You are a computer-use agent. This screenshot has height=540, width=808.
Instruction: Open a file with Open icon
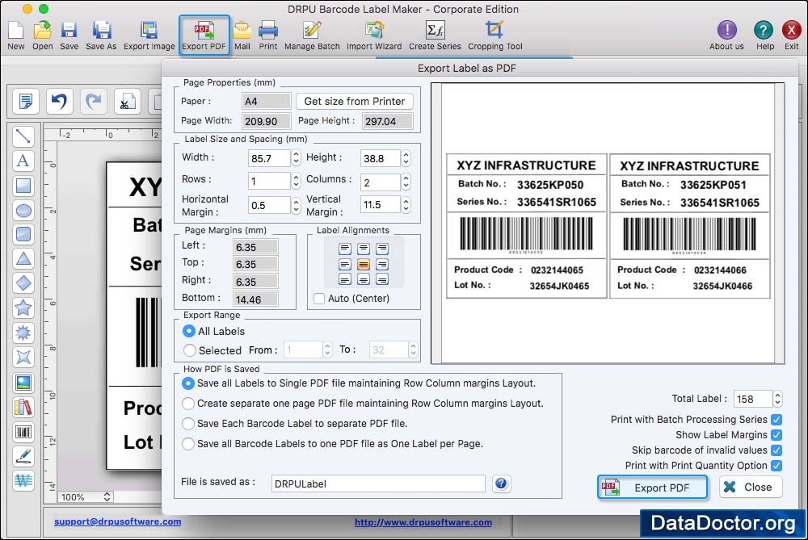tap(42, 36)
